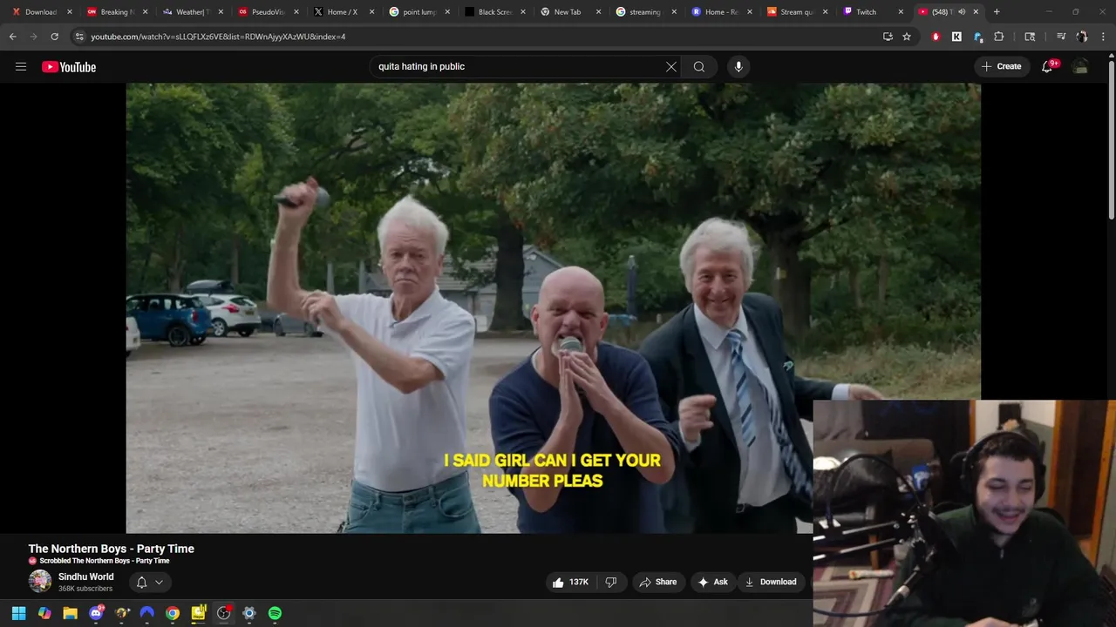The width and height of the screenshot is (1116, 627).
Task: Pause the video by clicking the player
Action: point(554,307)
